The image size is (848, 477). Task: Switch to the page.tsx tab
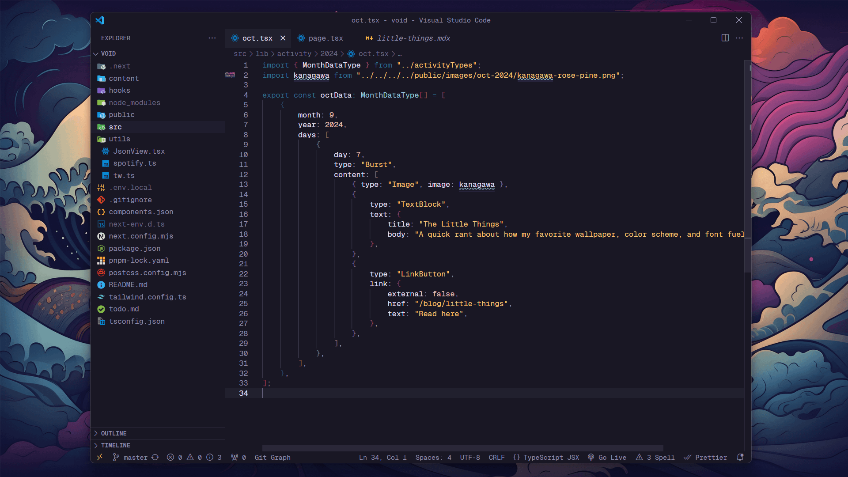coord(326,38)
